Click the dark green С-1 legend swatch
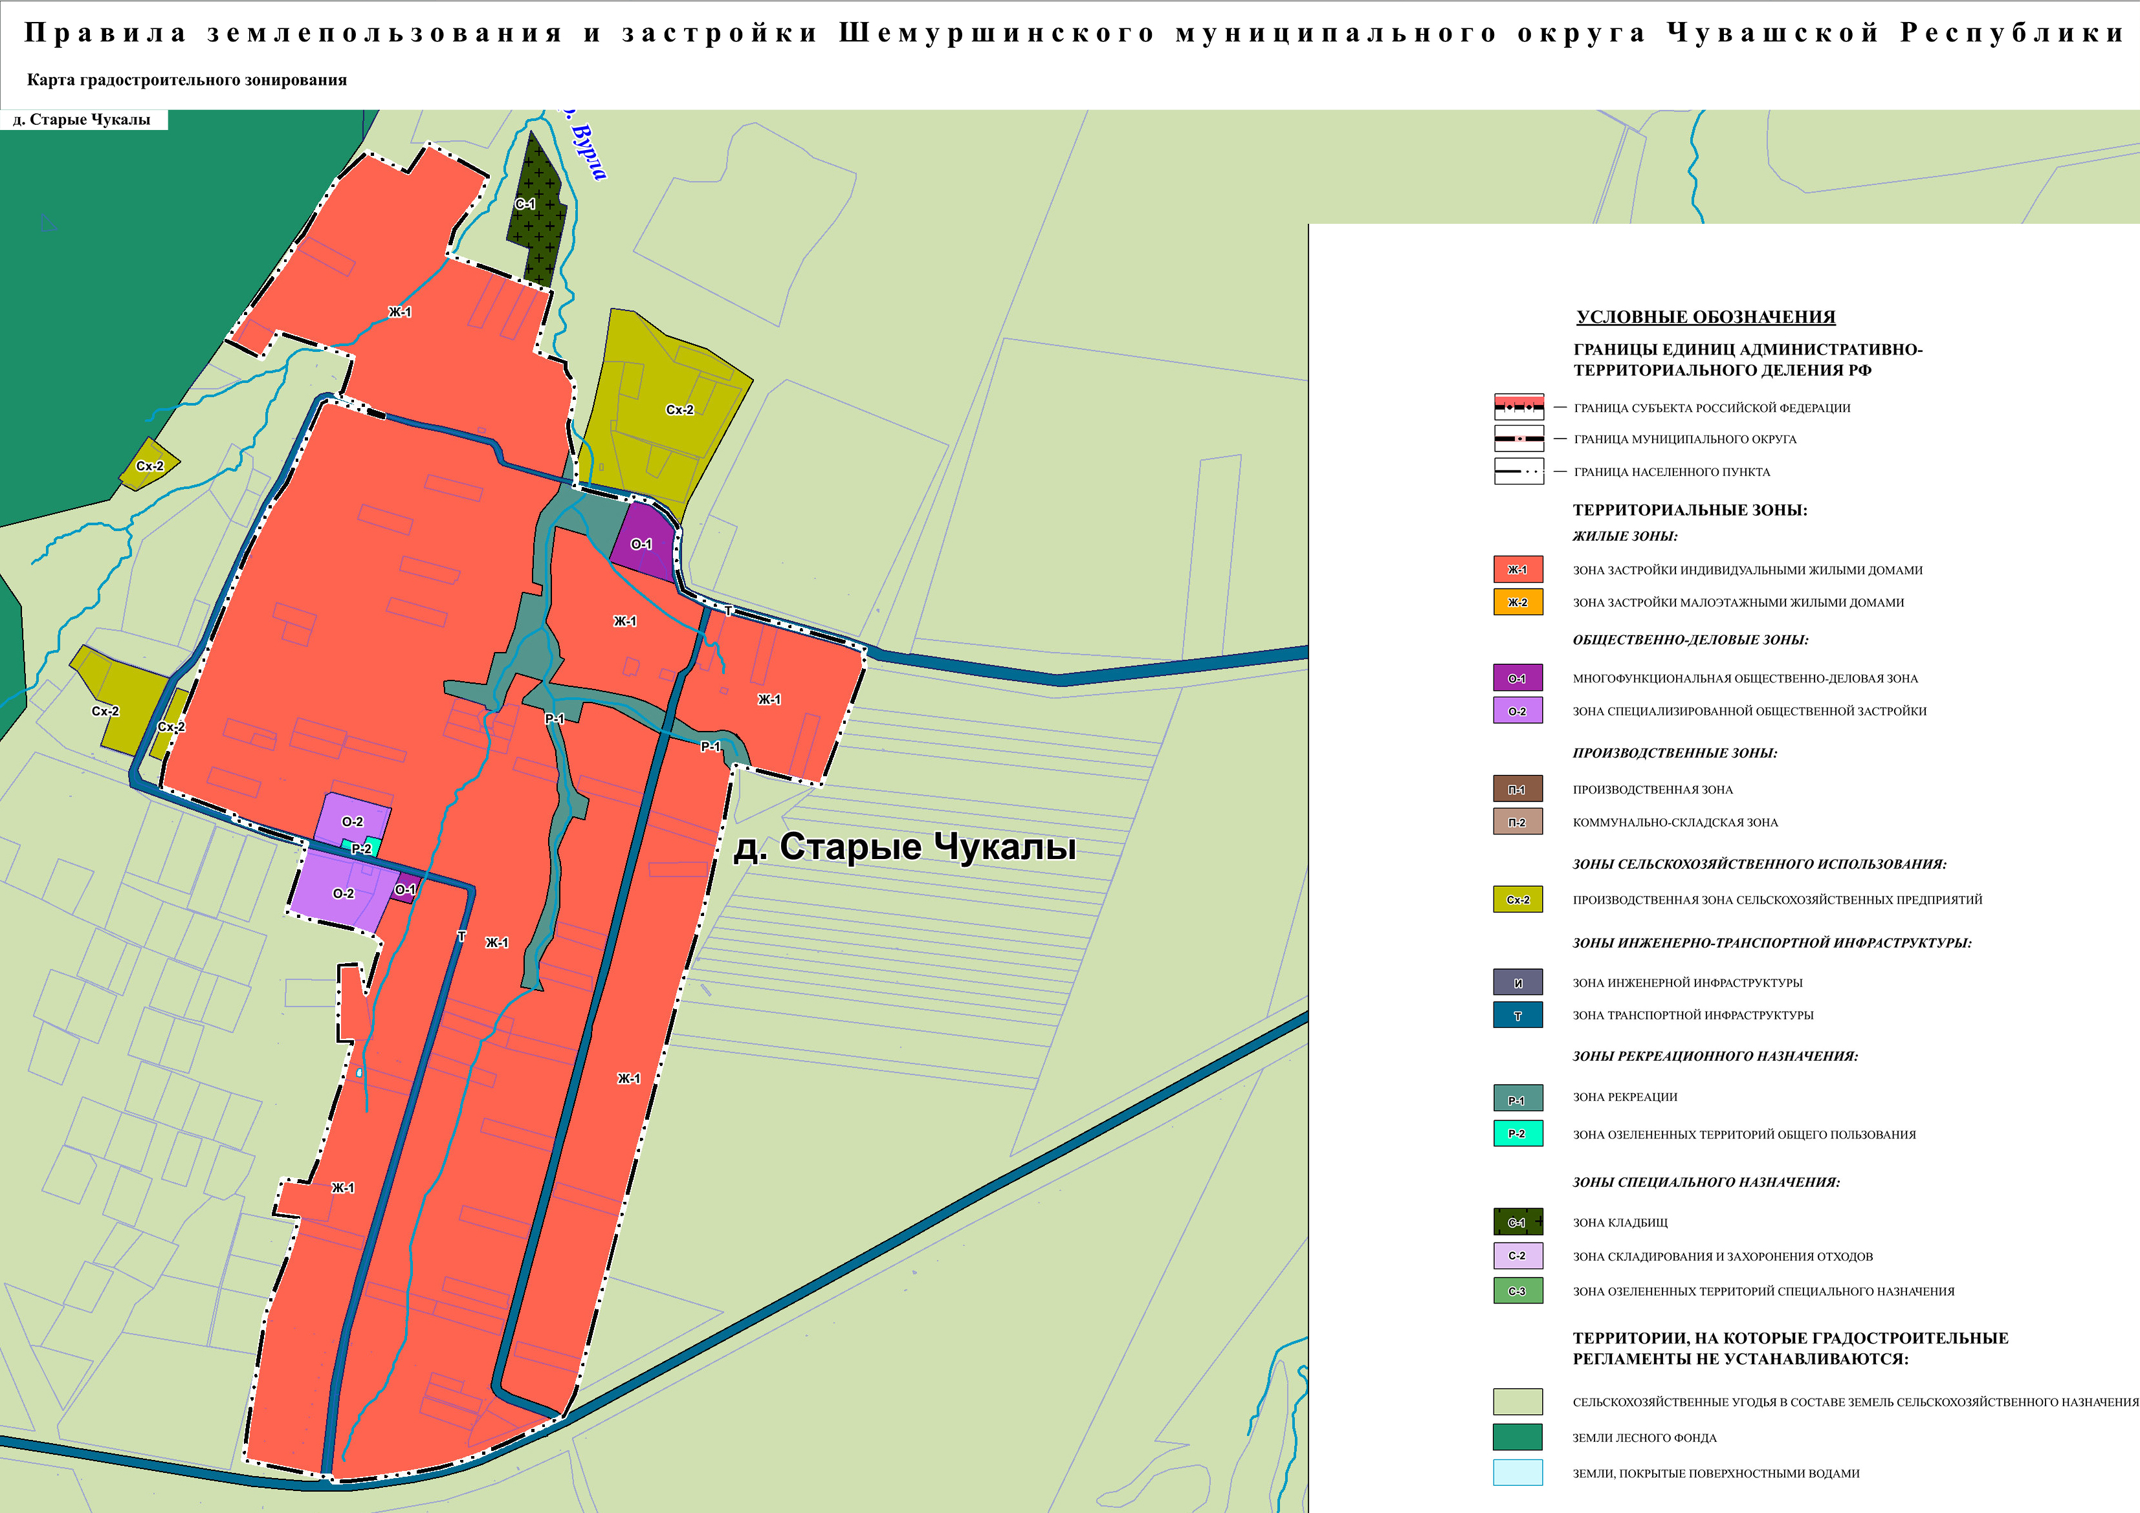The image size is (2140, 1513). click(x=1517, y=1221)
